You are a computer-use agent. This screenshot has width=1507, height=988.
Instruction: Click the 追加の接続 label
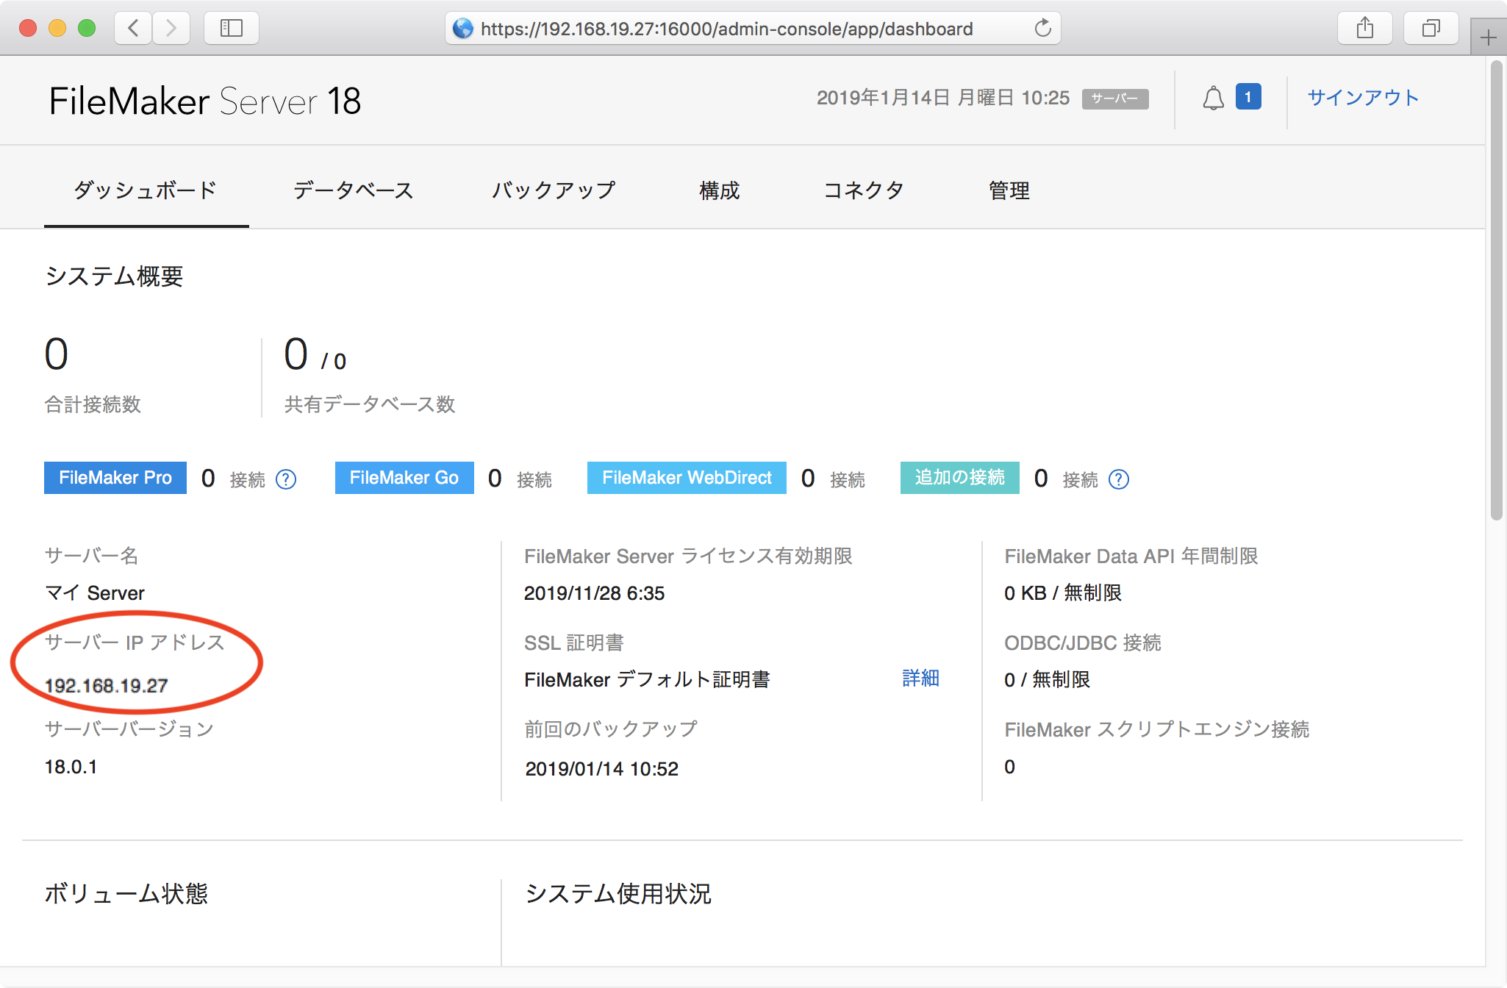959,478
